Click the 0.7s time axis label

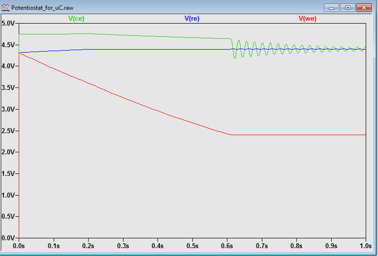[x=262, y=246]
